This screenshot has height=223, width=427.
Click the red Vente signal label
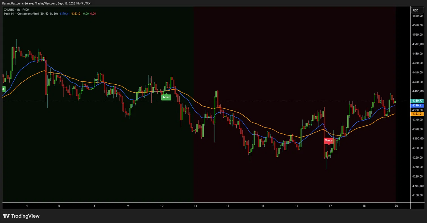328,140
